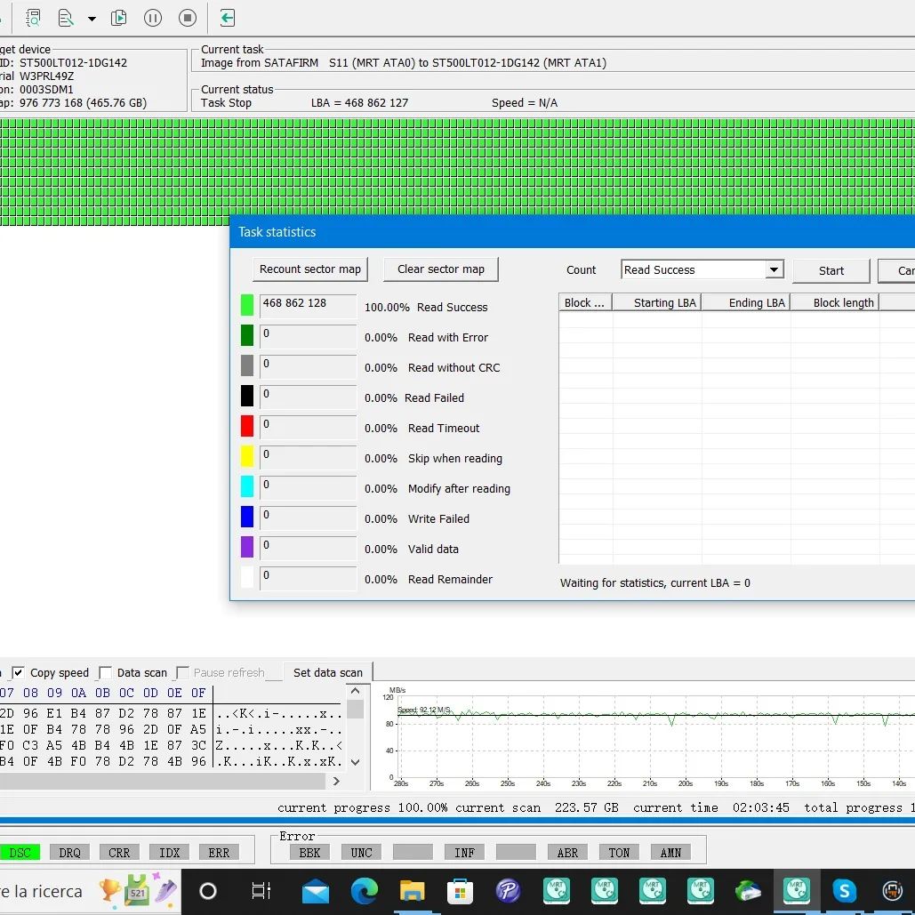Viewport: 915px width, 915px height.
Task: Open the Read Success count dropdown
Action: (x=774, y=270)
